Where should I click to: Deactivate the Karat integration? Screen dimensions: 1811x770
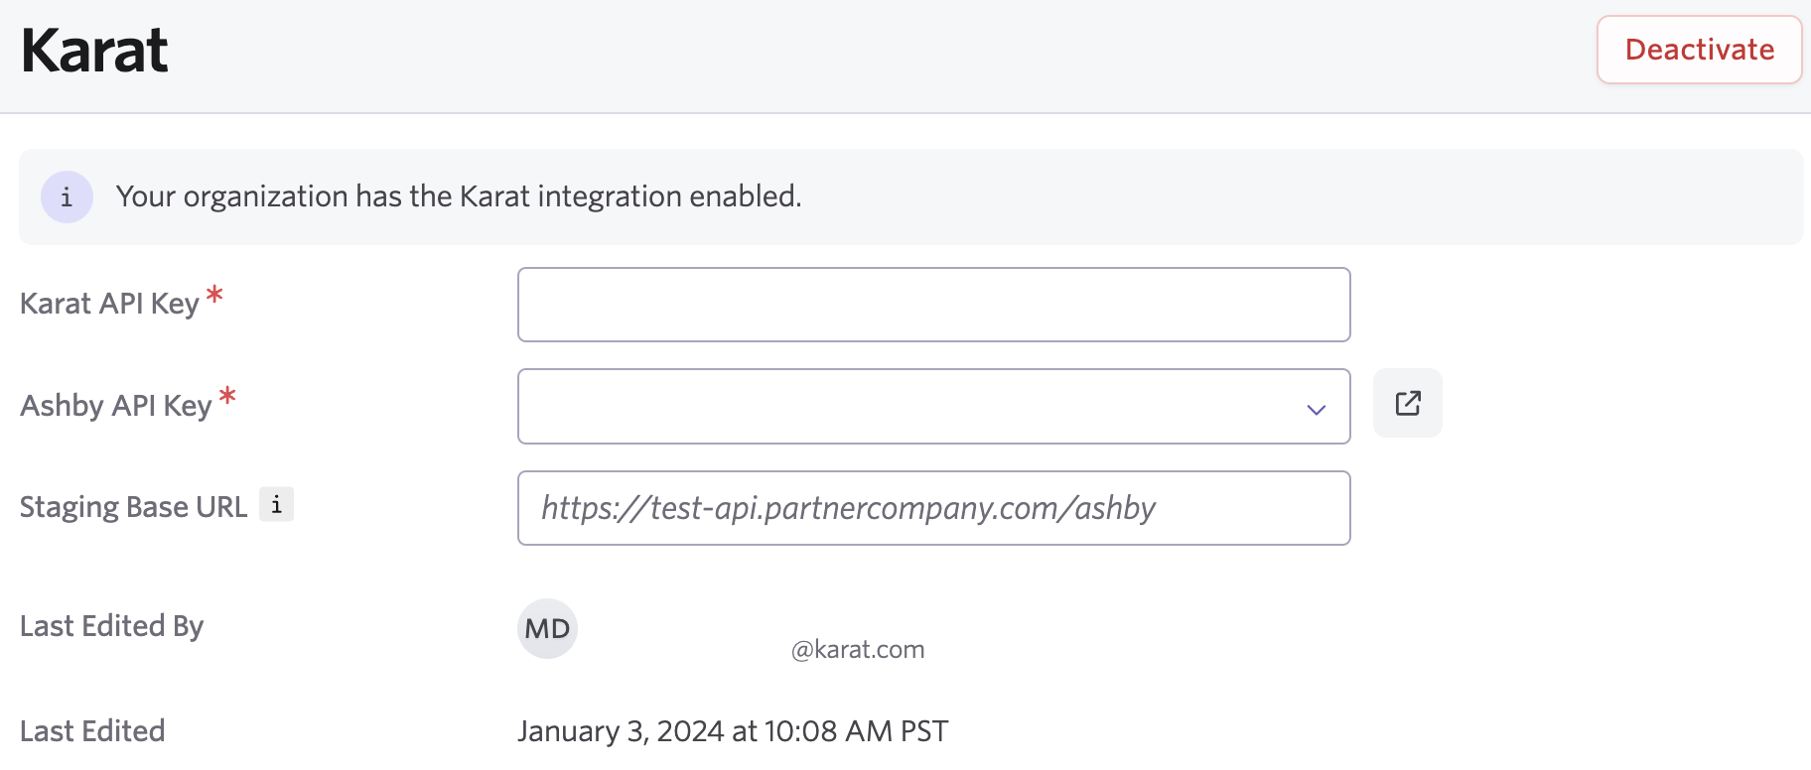pyautogui.click(x=1699, y=50)
